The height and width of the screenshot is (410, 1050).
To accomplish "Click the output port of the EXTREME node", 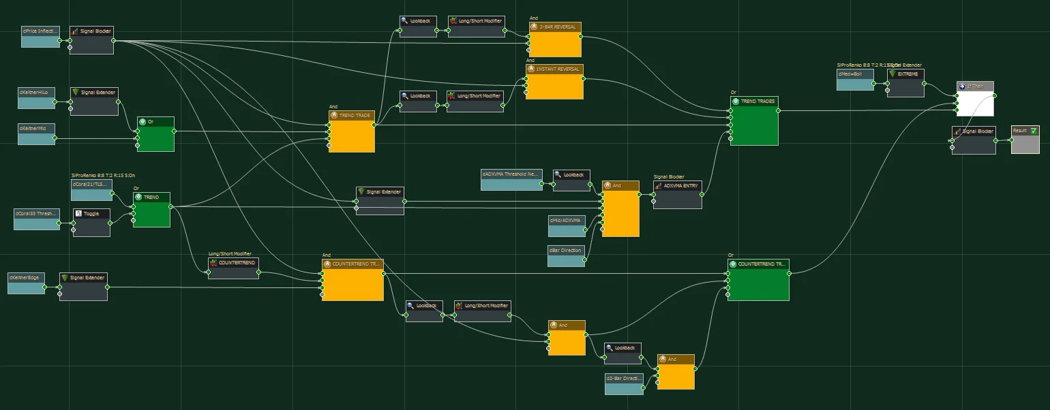I will (925, 83).
